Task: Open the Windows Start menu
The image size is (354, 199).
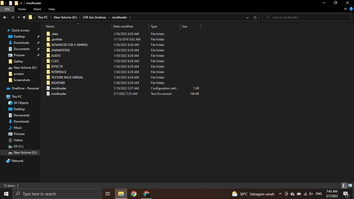Action: coord(6,194)
